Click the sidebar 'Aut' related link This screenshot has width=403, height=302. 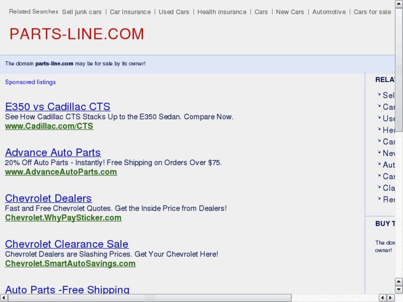[389, 165]
